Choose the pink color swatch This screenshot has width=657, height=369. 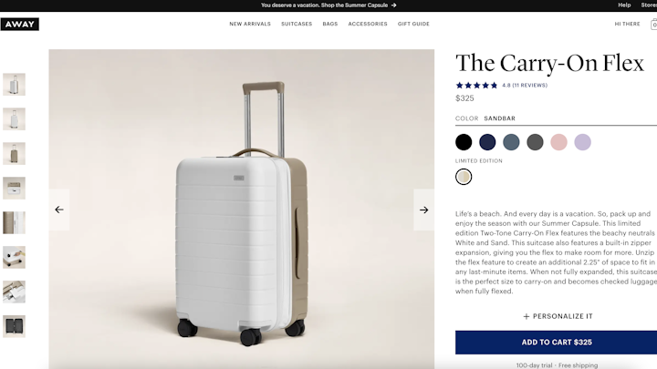point(558,142)
